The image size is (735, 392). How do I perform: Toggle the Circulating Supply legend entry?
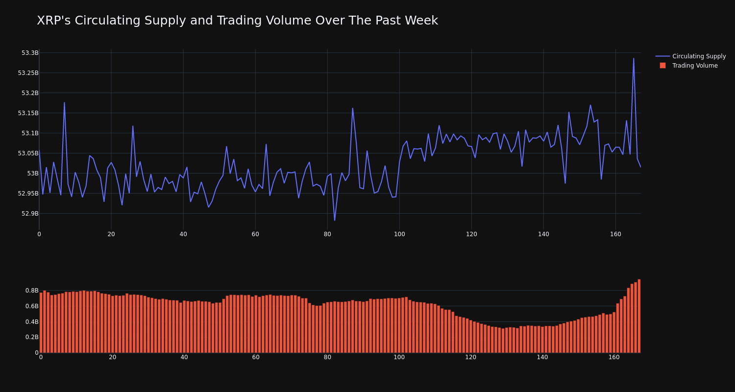(690, 56)
